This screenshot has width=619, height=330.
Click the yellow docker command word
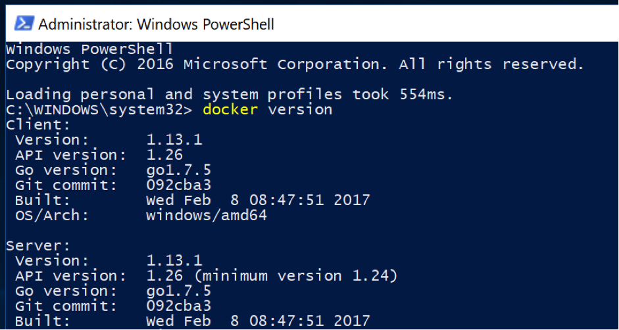(230, 109)
